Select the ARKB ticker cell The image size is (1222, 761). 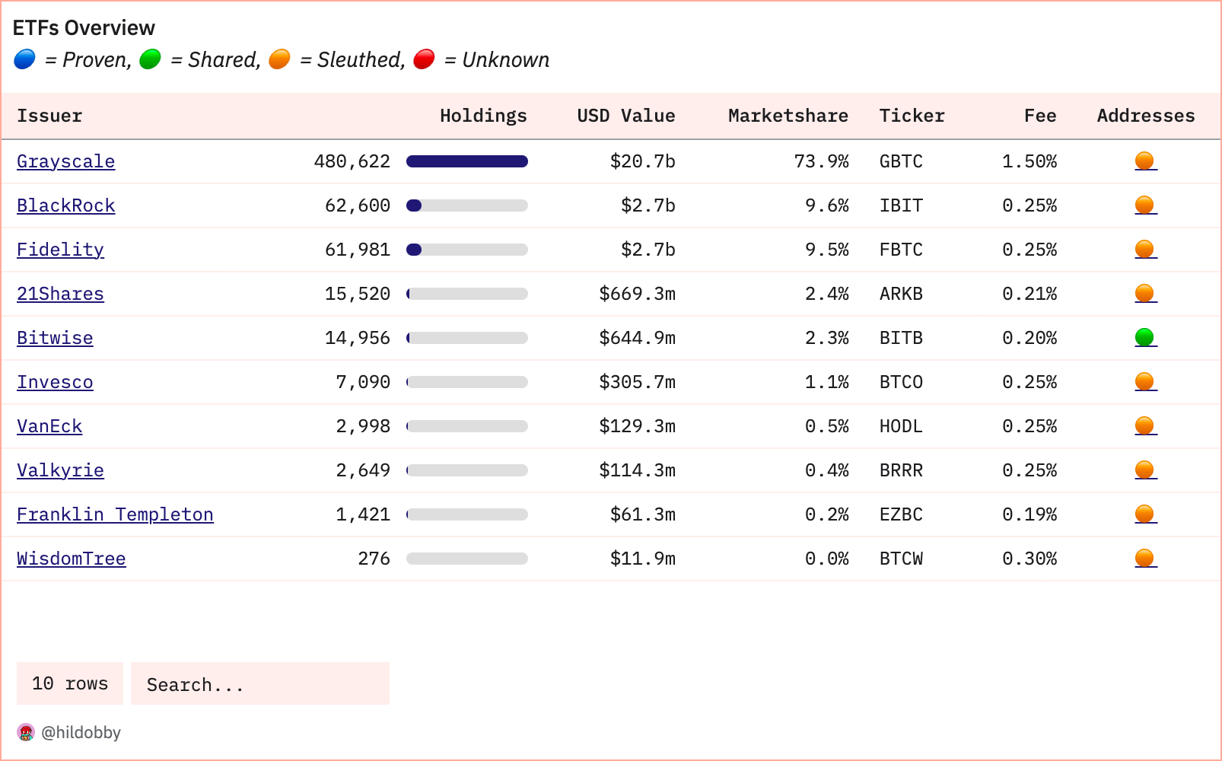point(902,294)
